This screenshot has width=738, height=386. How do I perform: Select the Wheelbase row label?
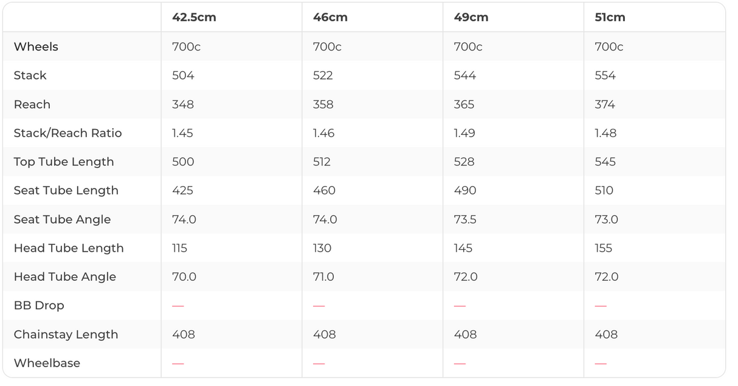tap(47, 363)
